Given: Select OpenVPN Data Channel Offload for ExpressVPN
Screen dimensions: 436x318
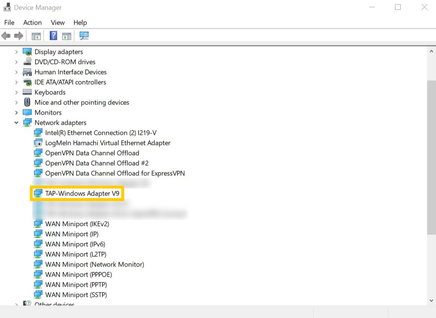Looking at the screenshot, I should click(115, 173).
